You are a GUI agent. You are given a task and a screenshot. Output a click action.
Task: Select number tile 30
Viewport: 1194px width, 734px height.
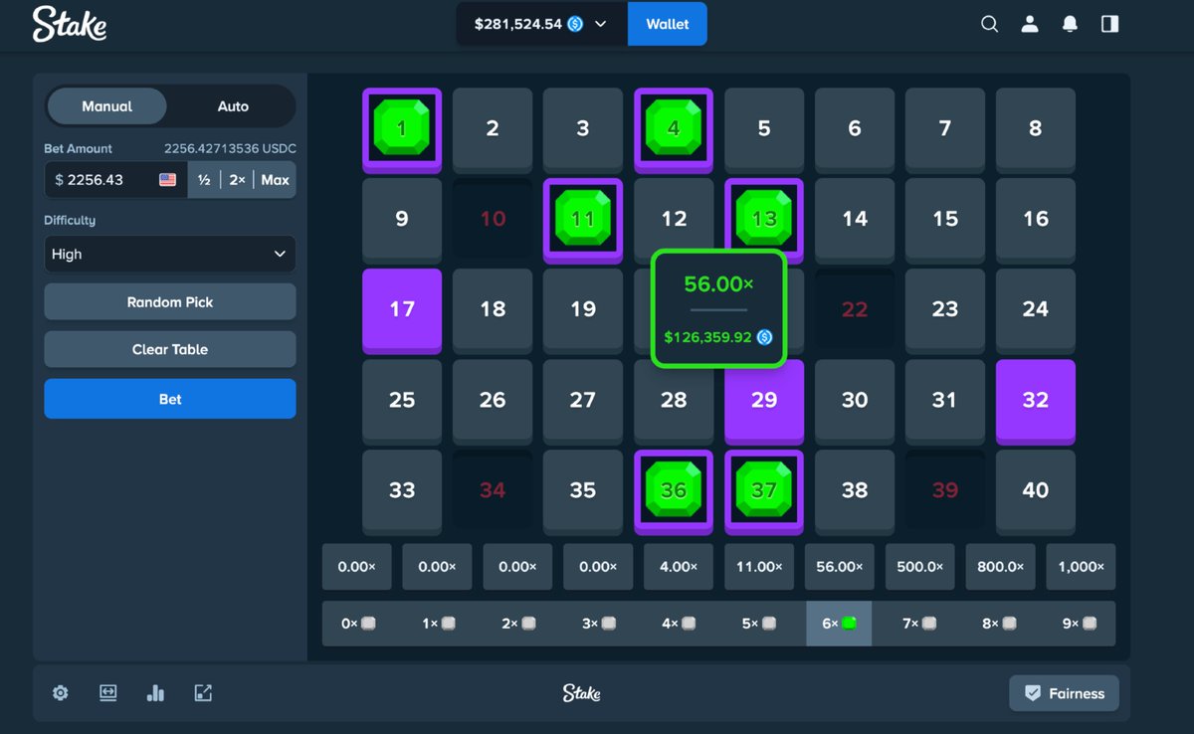pos(855,401)
